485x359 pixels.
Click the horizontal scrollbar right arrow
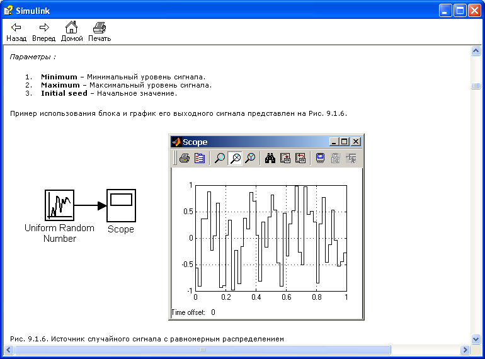465,350
